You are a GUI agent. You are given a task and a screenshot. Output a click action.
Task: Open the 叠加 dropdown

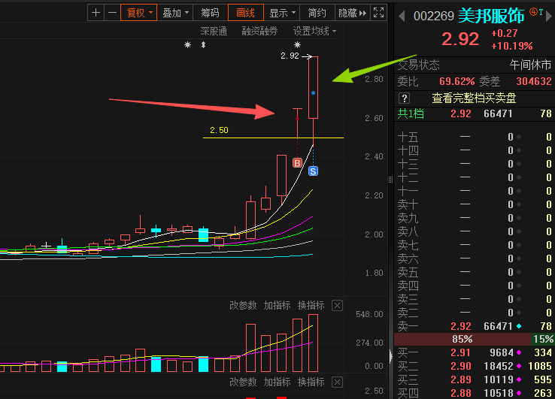click(175, 13)
